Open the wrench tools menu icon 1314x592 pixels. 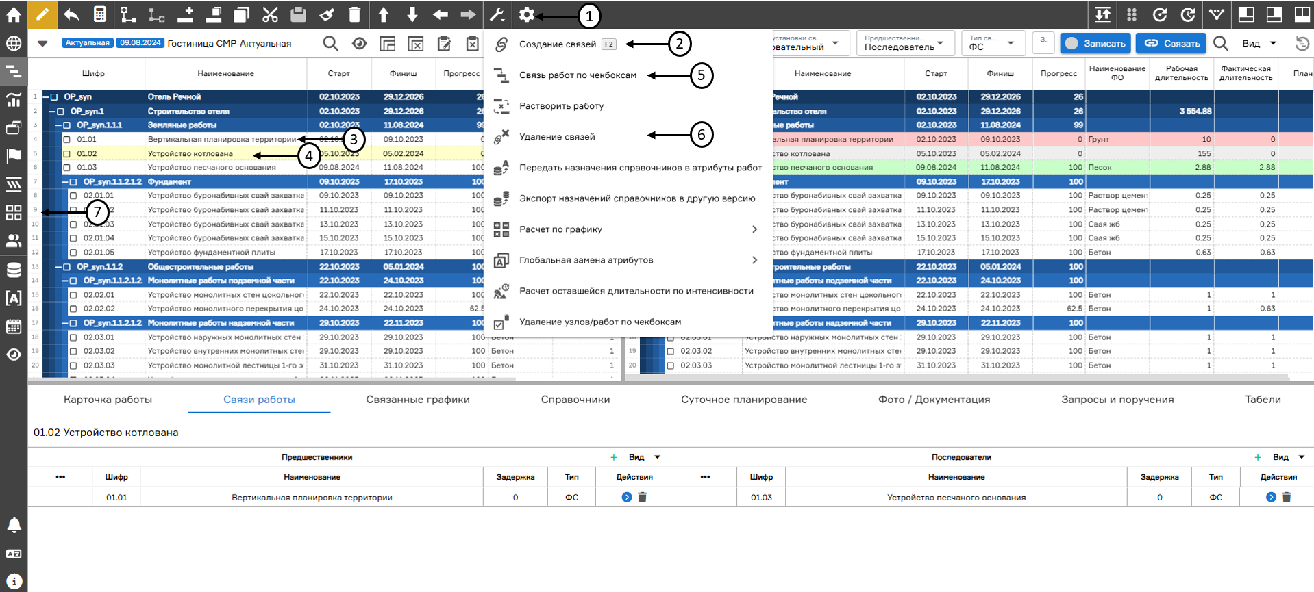pyautogui.click(x=497, y=14)
